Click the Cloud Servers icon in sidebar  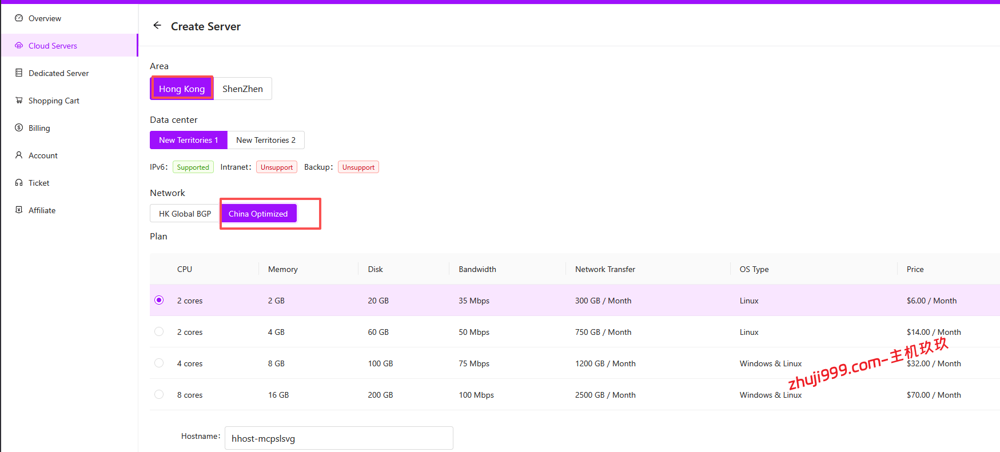19,46
